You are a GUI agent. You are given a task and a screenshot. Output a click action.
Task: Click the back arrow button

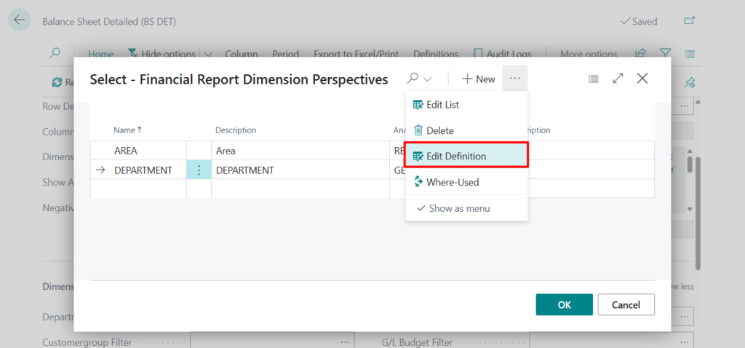[19, 20]
